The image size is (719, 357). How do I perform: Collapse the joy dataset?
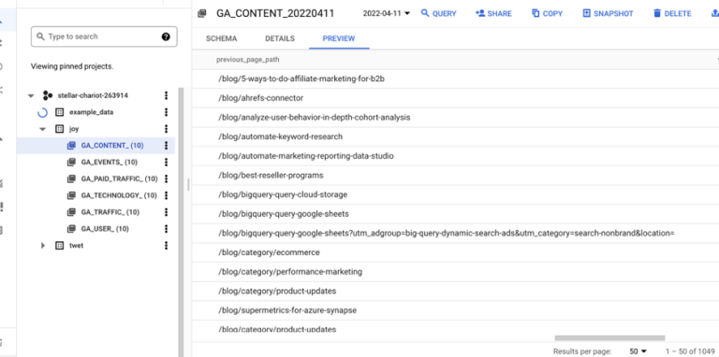43,129
